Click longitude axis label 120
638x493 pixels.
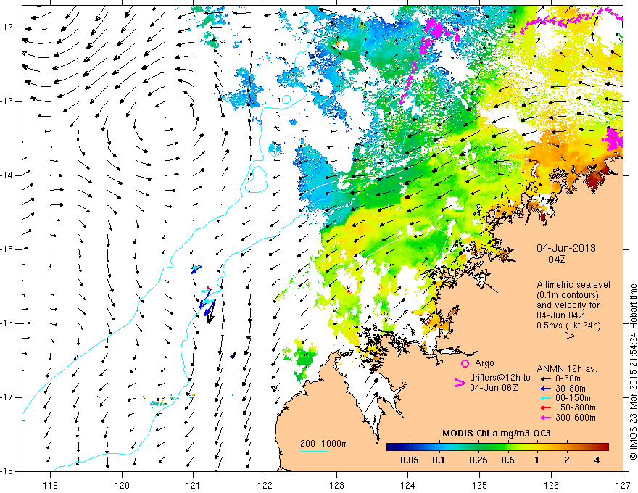pos(122,485)
